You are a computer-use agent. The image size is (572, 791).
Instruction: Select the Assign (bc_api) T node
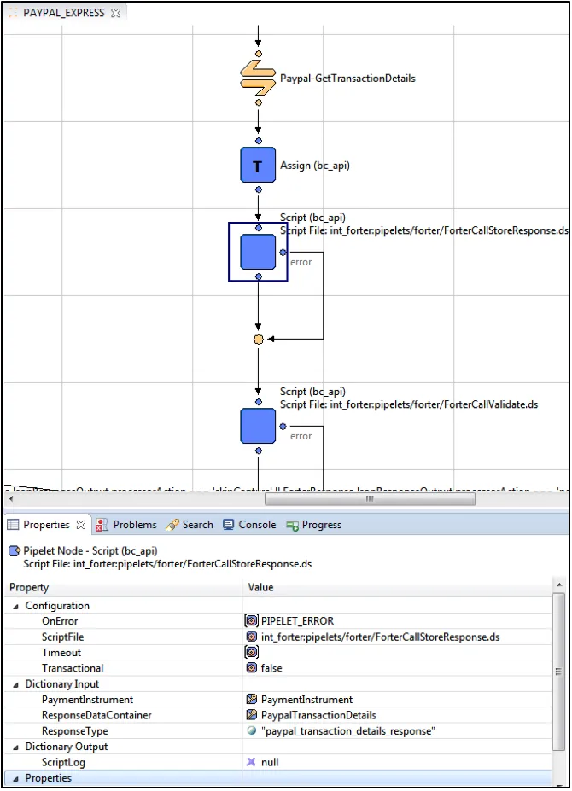tap(258, 165)
